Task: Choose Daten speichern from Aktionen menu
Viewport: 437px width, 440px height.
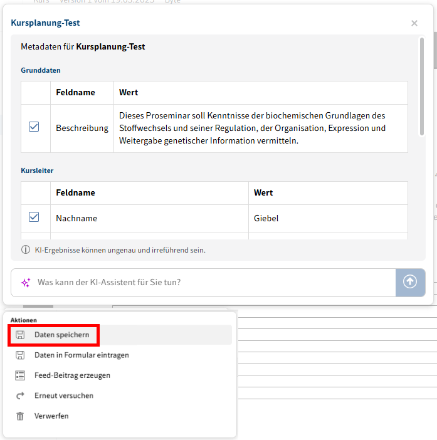Action: pyautogui.click(x=120, y=335)
